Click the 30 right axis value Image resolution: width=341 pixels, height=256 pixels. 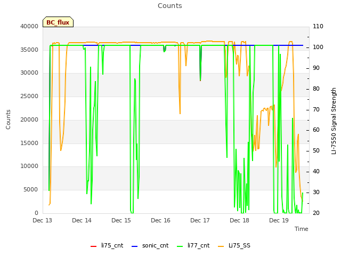click(x=316, y=192)
